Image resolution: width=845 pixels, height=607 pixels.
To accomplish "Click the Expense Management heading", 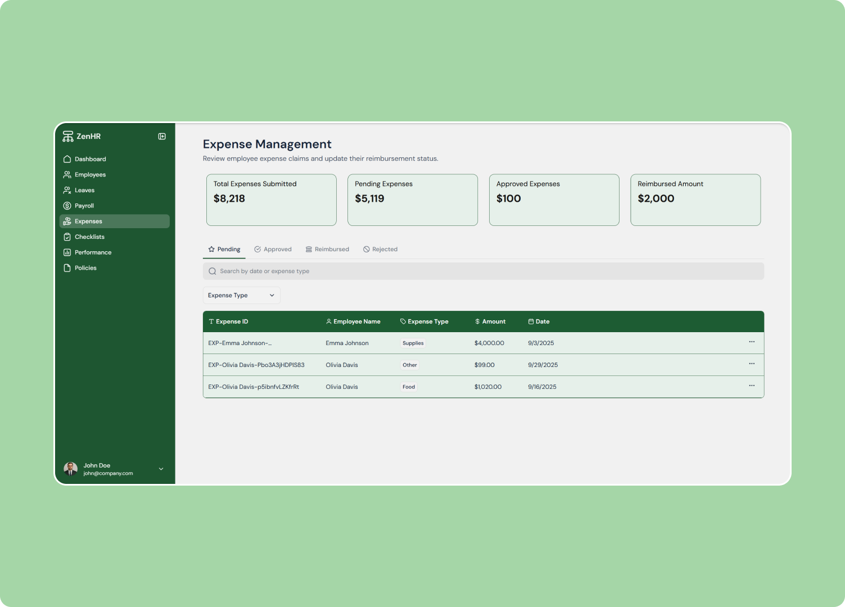I will point(267,144).
